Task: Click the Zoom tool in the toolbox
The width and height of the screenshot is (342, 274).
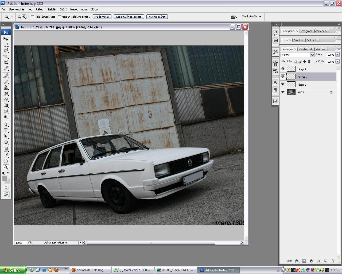Action: point(6,167)
